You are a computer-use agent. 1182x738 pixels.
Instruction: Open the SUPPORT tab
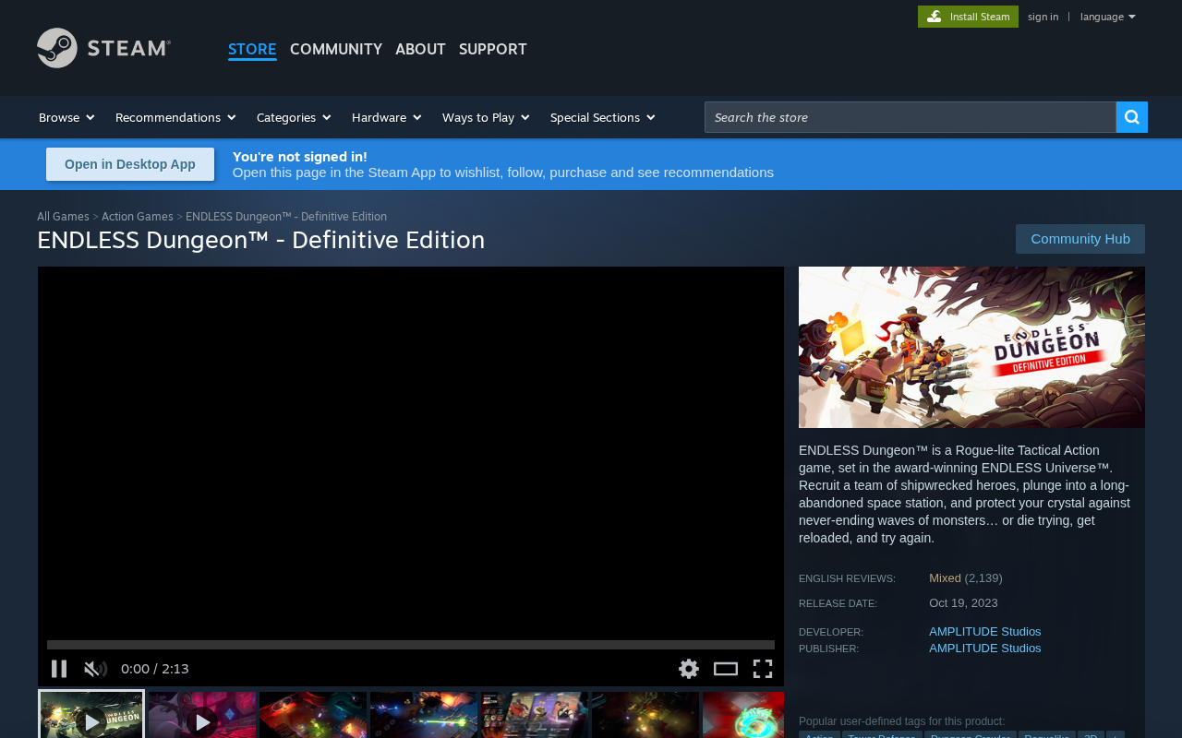point(493,49)
